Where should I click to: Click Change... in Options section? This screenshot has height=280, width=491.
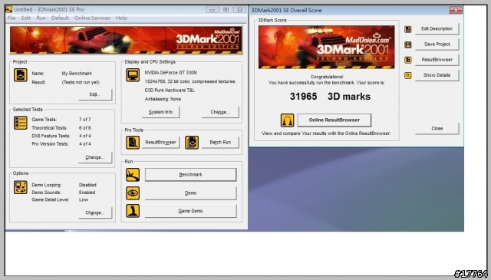tap(95, 212)
